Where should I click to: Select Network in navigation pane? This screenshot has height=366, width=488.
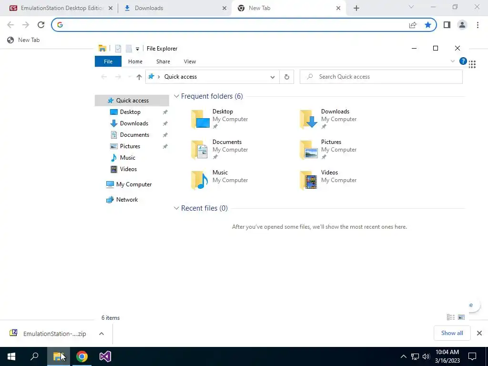[x=127, y=200]
